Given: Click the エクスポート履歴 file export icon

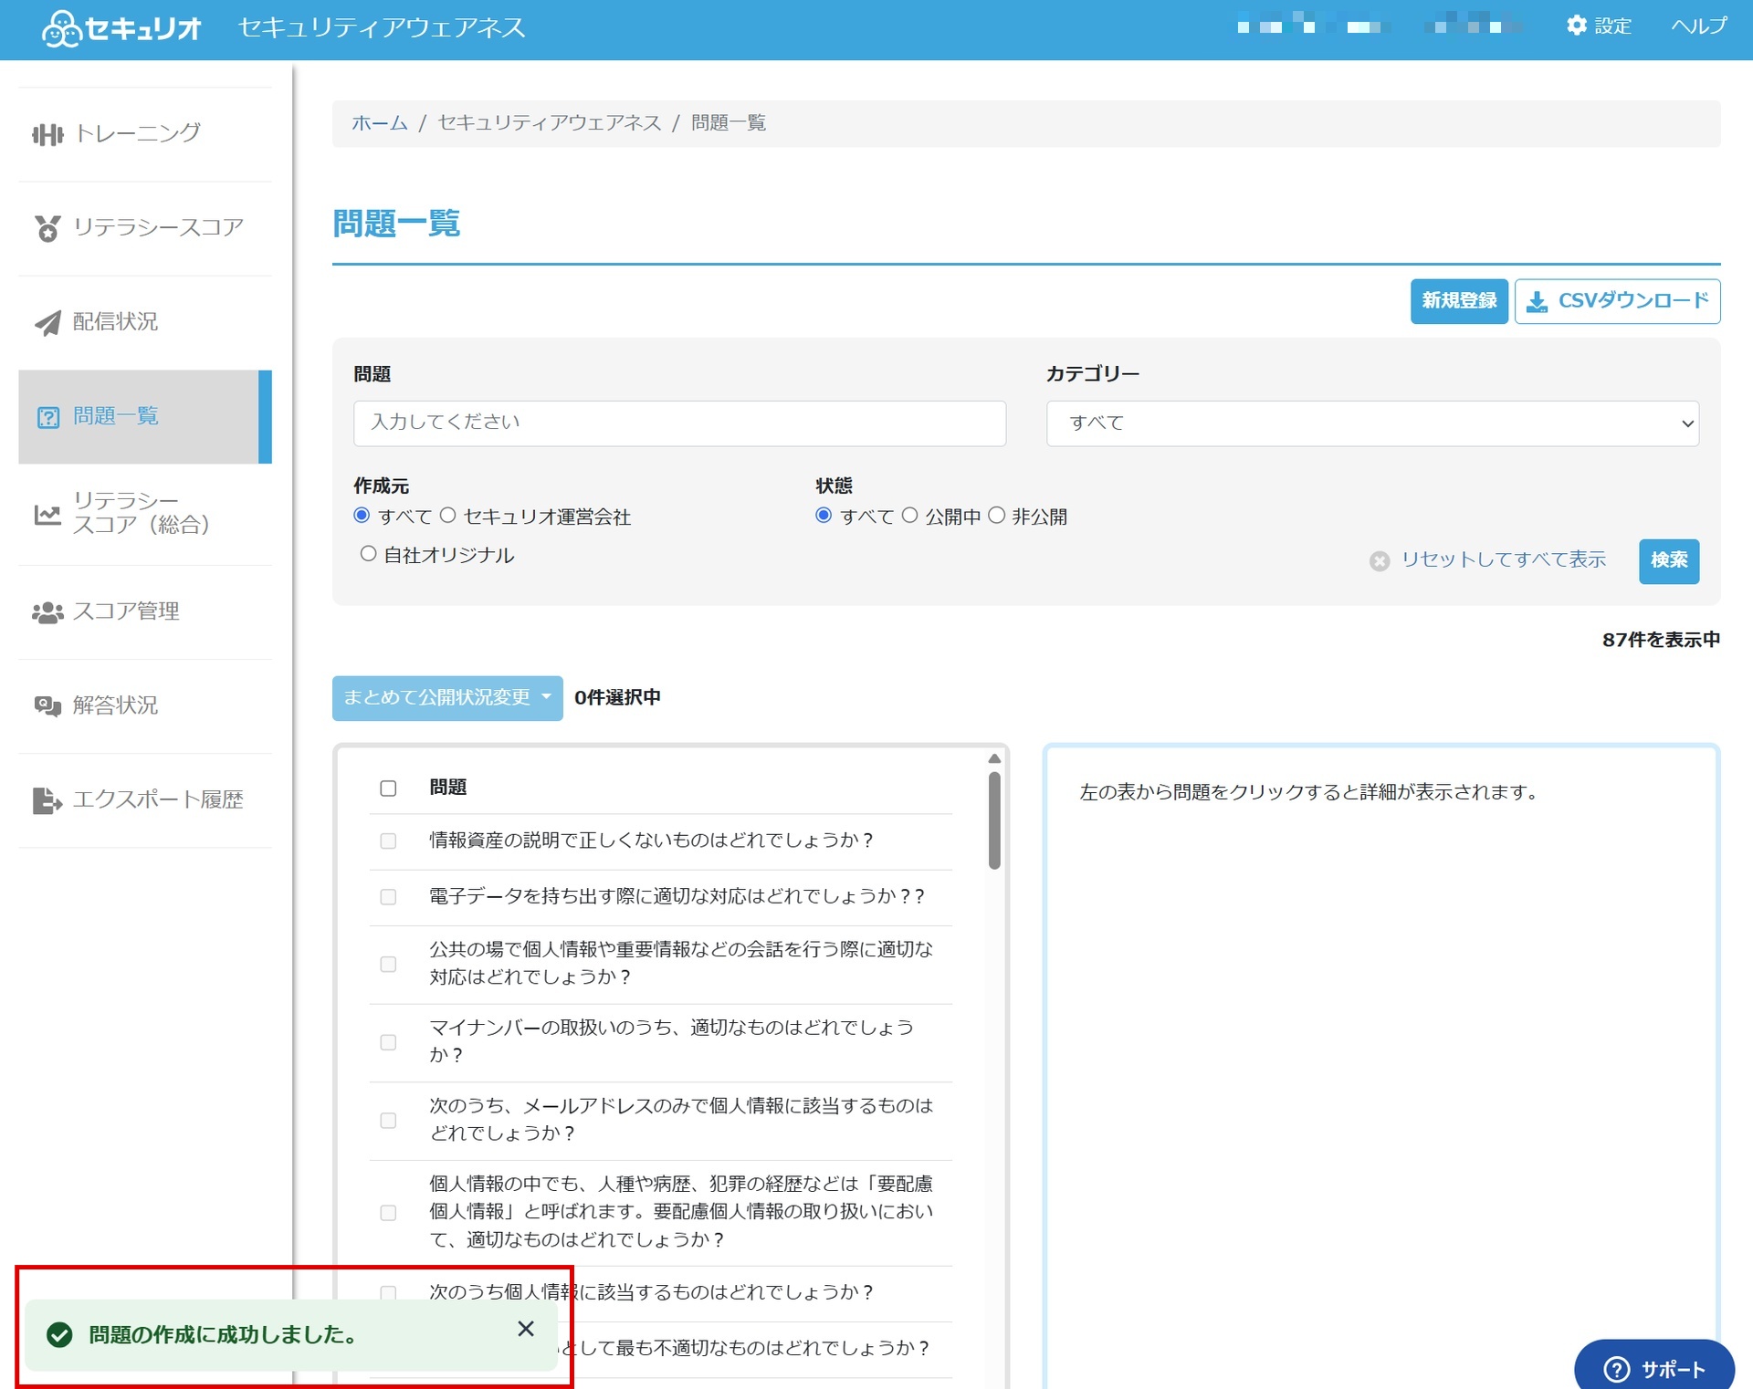Looking at the screenshot, I should tap(47, 800).
